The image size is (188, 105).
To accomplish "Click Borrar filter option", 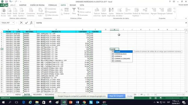I will (81, 9).
